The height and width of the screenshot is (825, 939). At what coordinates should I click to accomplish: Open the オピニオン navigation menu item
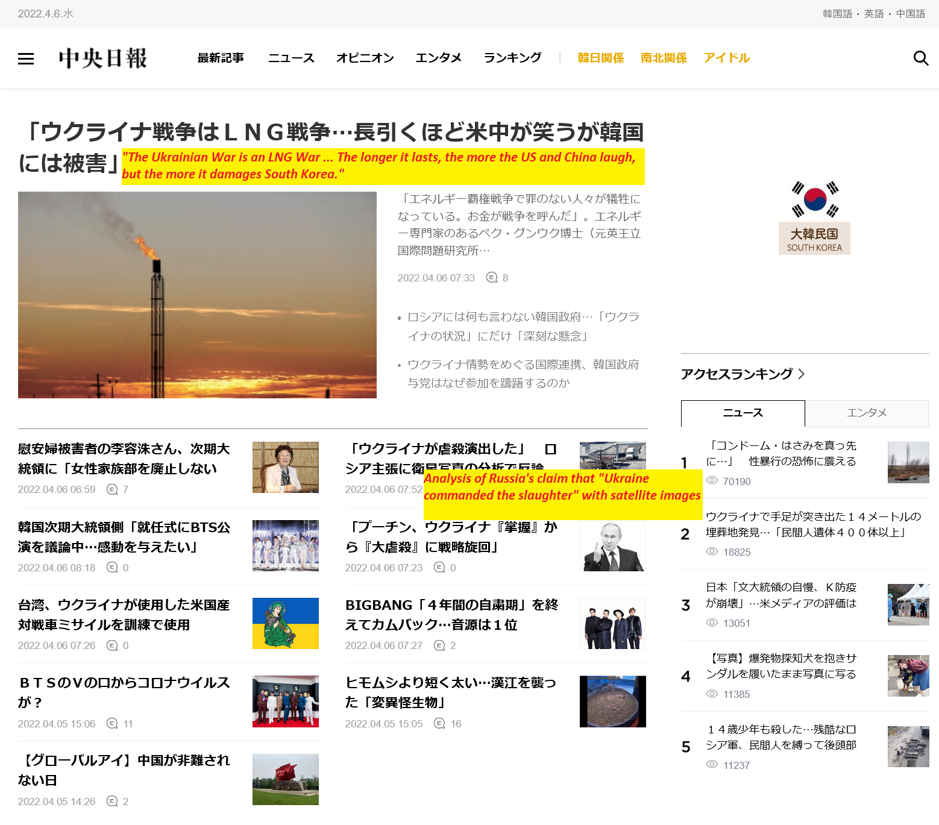click(365, 58)
